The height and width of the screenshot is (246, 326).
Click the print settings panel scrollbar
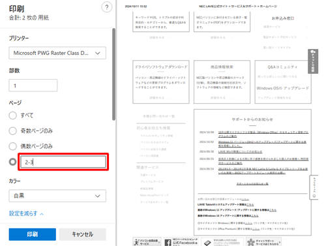[113, 74]
